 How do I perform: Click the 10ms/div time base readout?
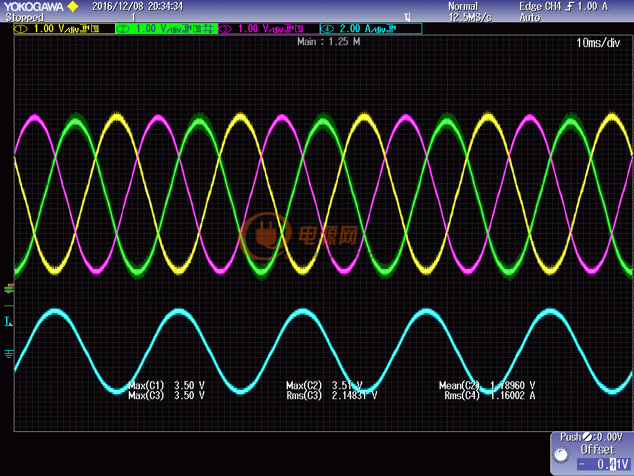tap(597, 43)
